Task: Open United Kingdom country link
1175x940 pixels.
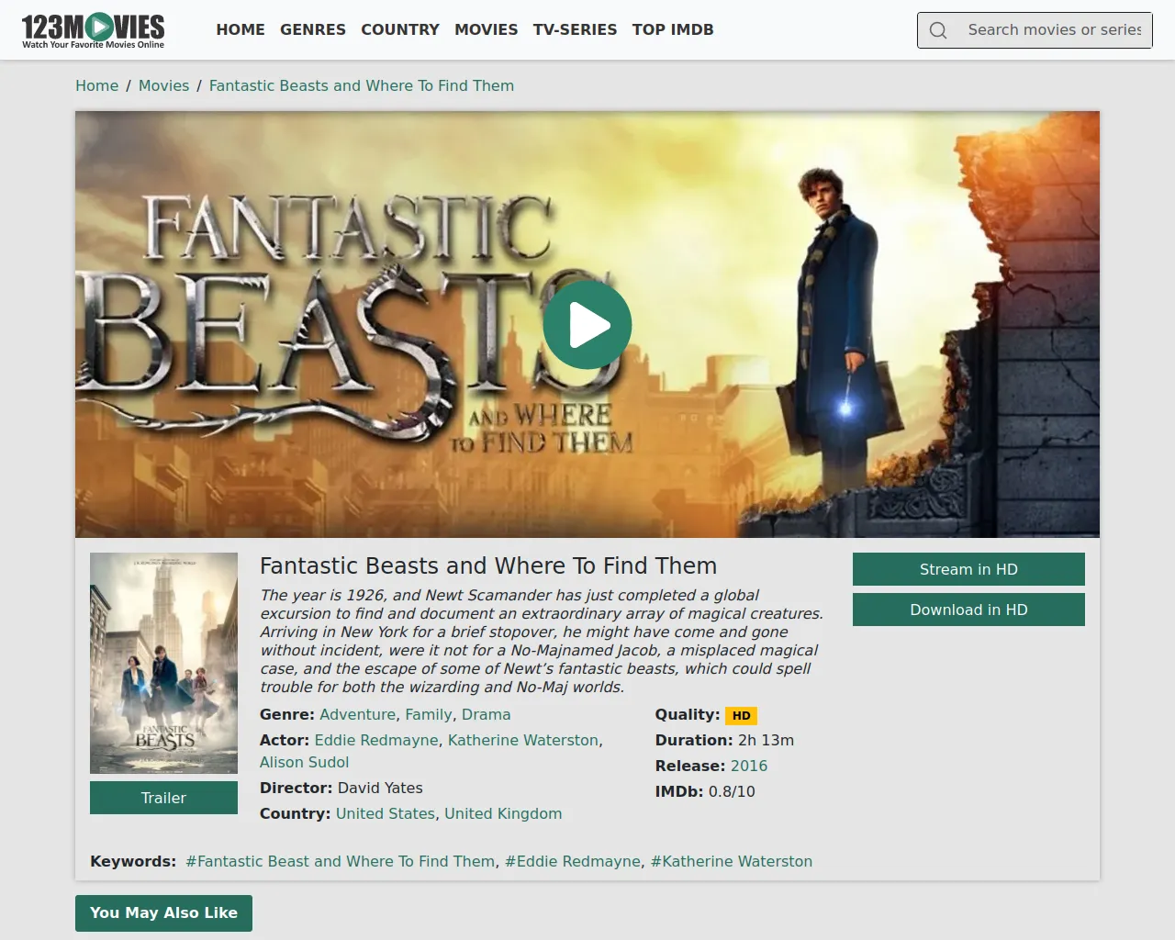Action: coord(503,813)
